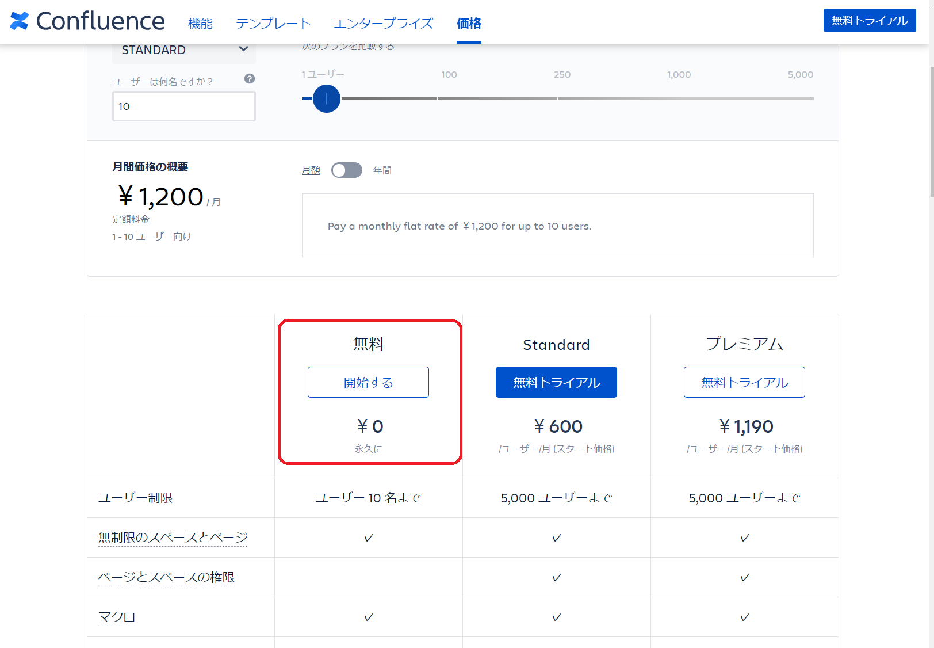
Task: Open the help question mark icon
Action: click(x=250, y=79)
